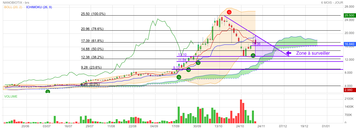Click the 20.000 price axis value
356x129 pixels.
click(x=349, y=33)
